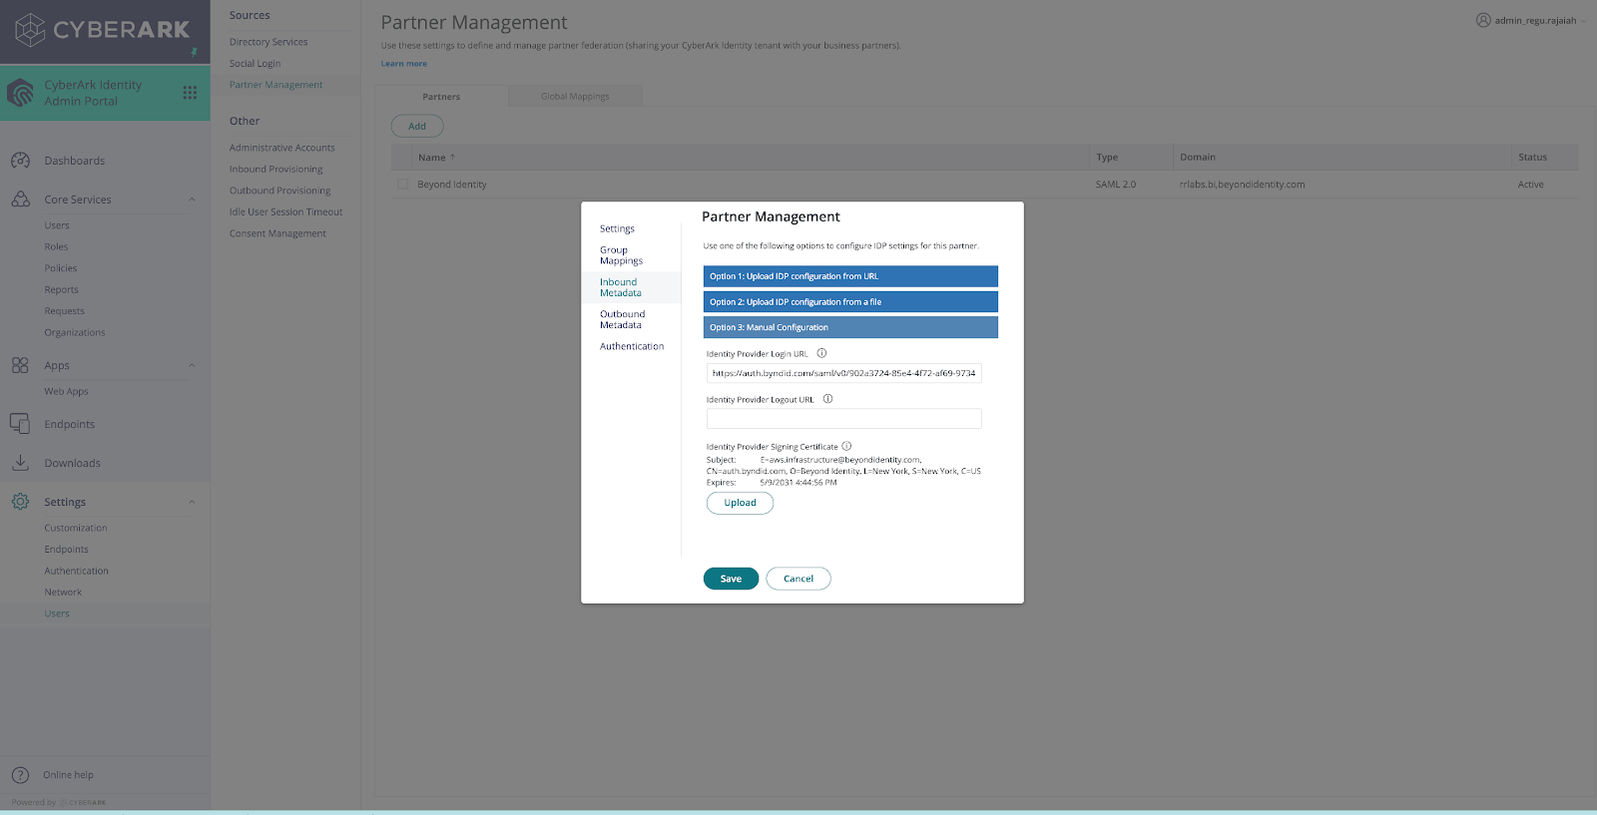Select Outbound Metadata in the dialog
Screen dimensions: 1597x815
click(x=622, y=319)
